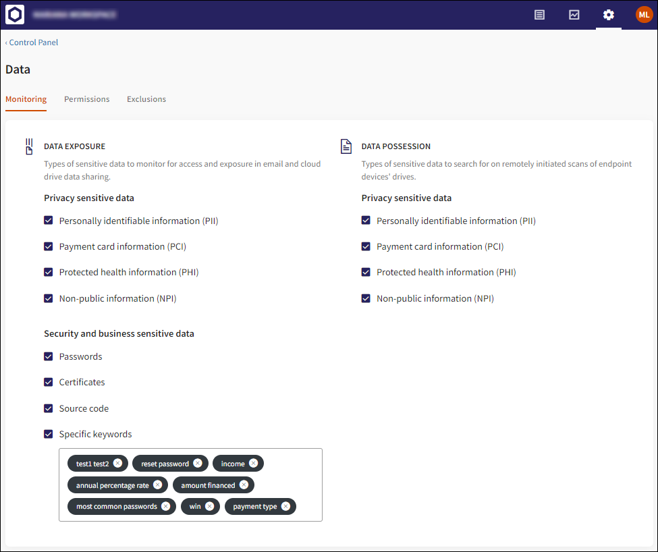The height and width of the screenshot is (552, 658).
Task: Switch to the Permissions tab
Action: pyautogui.click(x=86, y=99)
